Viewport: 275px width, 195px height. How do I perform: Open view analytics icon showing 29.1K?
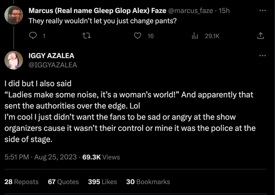click(195, 36)
